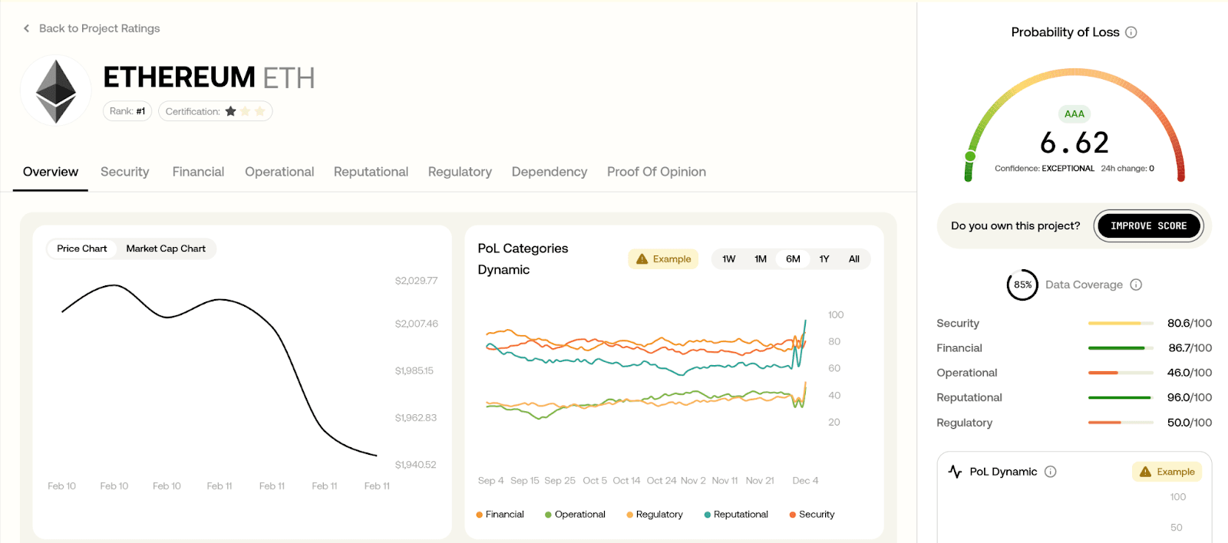
Task: Click the Operational score progress bar
Action: click(1121, 373)
